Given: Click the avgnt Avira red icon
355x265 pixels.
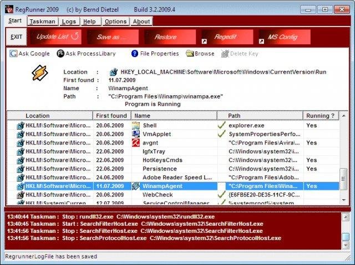Looking at the screenshot, I should point(135,143).
